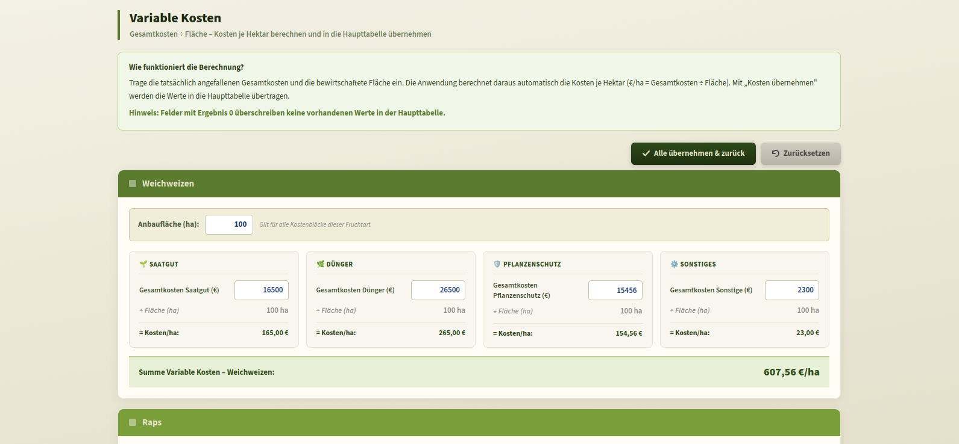Screen dimensions: 959x444
Task: Click into the Gesamtkosten Pflanzenschutz field
Action: pyautogui.click(x=615, y=291)
